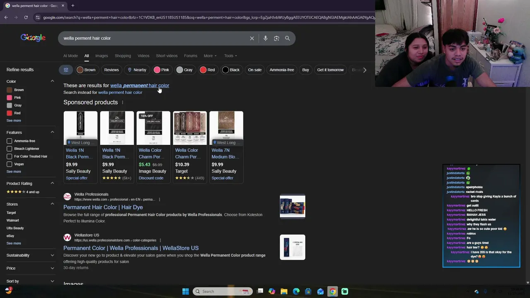Open the filter sliders icon button
Image resolution: width=530 pixels, height=298 pixels.
pyautogui.click(x=66, y=70)
